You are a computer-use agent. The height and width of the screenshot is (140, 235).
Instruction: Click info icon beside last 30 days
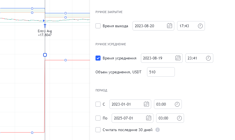point(158,130)
